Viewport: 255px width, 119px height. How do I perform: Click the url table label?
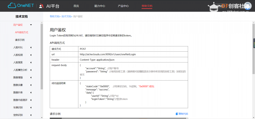click(x=53, y=54)
